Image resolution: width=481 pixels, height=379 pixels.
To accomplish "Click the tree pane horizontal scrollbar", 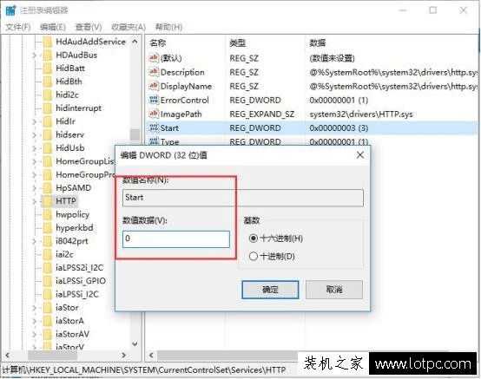I will pyautogui.click(x=66, y=355).
